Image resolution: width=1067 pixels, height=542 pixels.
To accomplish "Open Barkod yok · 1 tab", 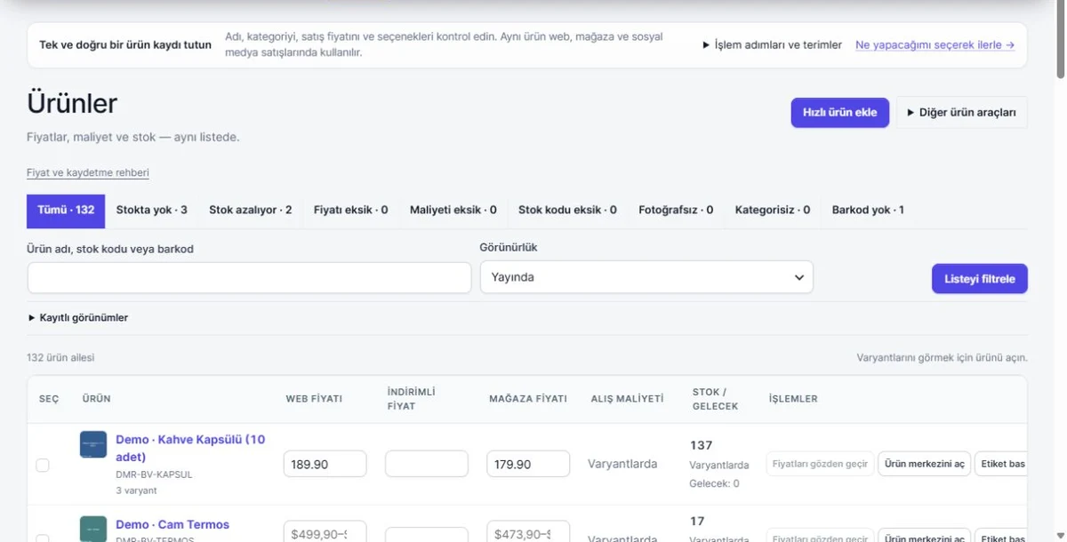I will point(868,210).
